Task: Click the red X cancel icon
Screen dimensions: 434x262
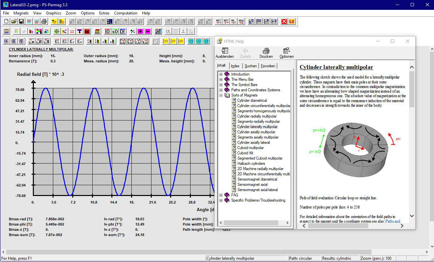Action: (284, 22)
